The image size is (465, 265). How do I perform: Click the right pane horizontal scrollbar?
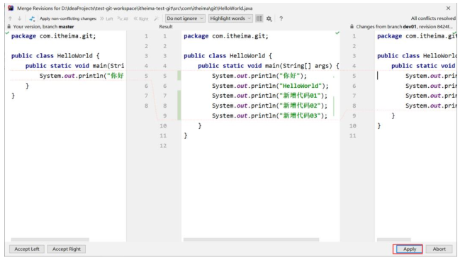(x=394, y=239)
